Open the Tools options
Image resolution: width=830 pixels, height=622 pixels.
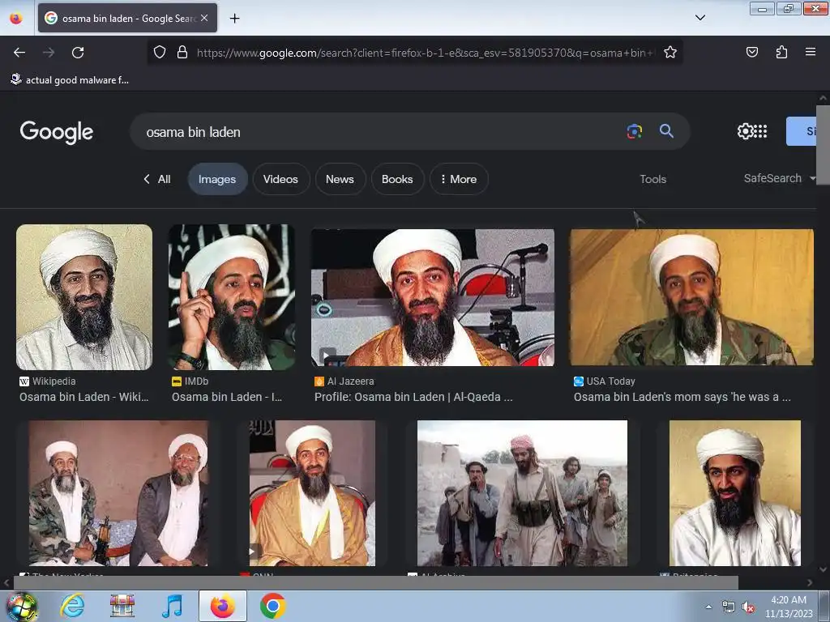[652, 179]
